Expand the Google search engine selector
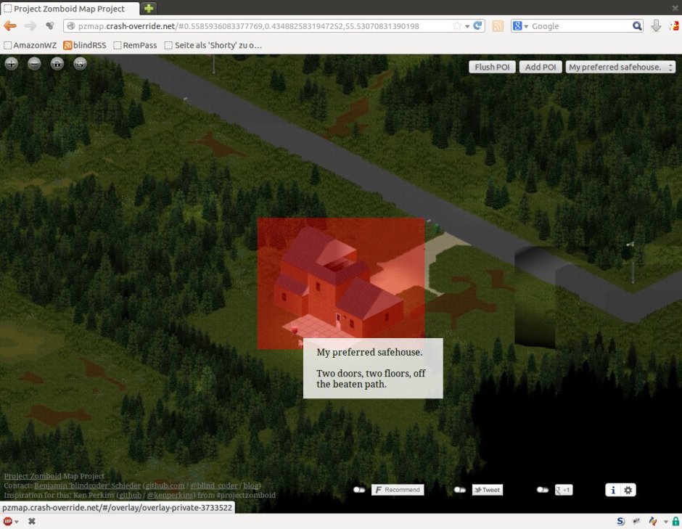 coord(521,26)
